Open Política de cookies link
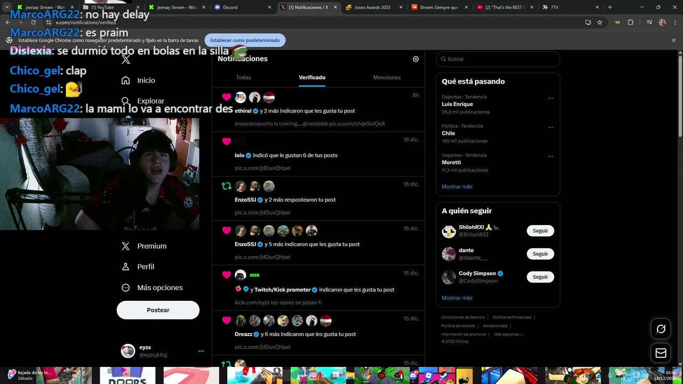Image resolution: width=683 pixels, height=384 pixels. 458,326
